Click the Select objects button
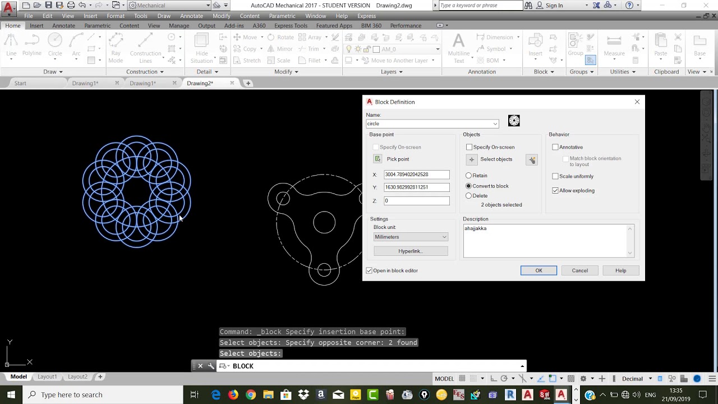This screenshot has width=718, height=404. (472, 159)
